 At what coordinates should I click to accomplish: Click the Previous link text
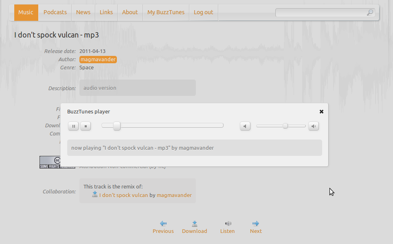pyautogui.click(x=163, y=231)
